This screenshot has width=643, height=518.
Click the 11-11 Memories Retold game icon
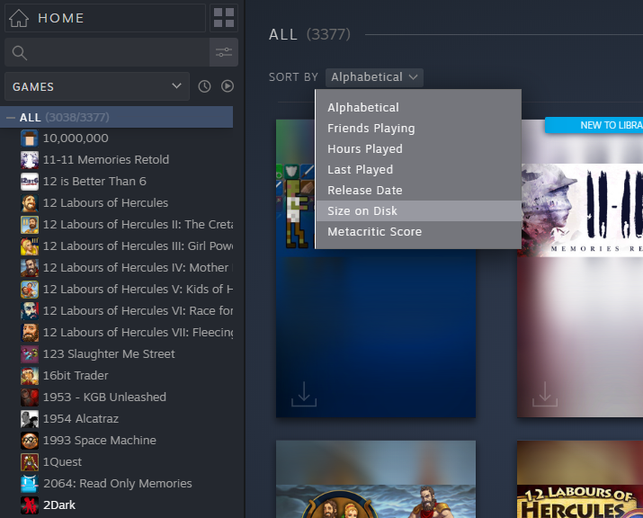(x=30, y=160)
